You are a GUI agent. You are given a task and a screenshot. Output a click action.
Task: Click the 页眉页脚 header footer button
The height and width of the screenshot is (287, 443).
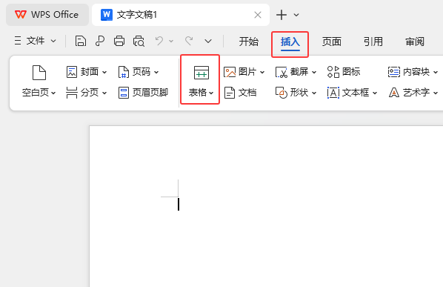click(143, 93)
